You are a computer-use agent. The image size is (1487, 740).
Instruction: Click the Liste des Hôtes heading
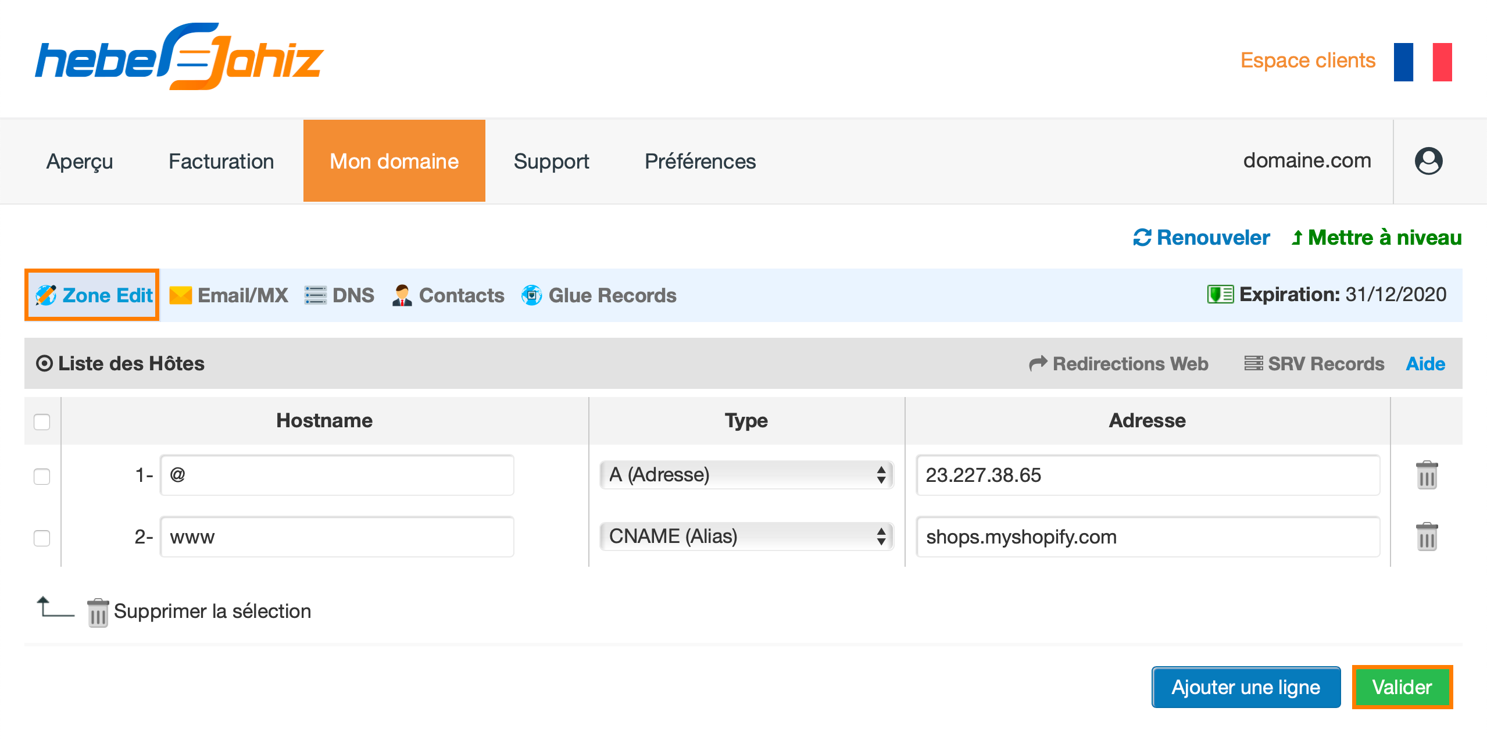pos(131,363)
